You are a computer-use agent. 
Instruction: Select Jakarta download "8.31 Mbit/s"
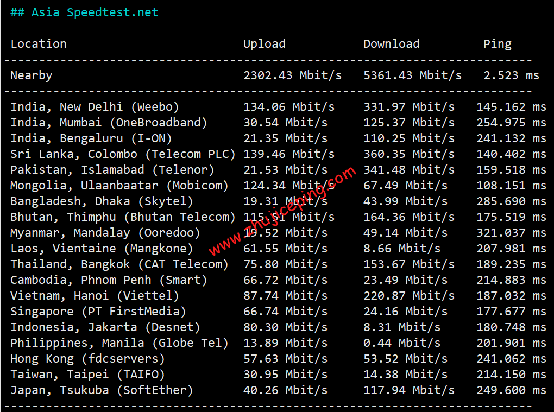tap(402, 327)
